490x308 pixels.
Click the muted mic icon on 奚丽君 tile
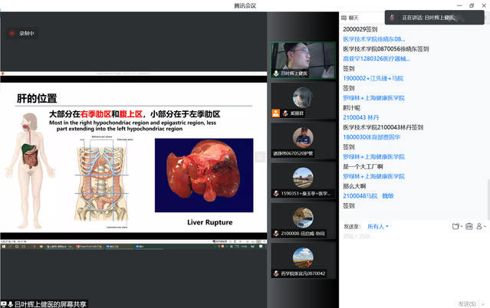276,113
